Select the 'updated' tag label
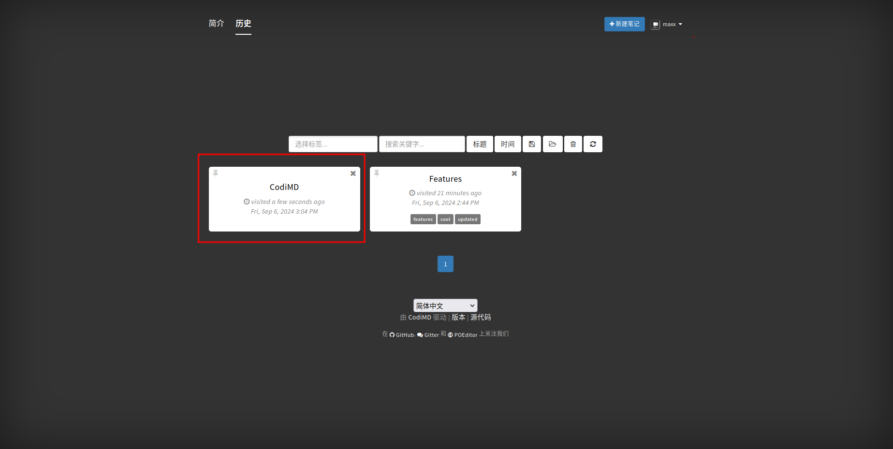The width and height of the screenshot is (893, 449). click(x=468, y=219)
